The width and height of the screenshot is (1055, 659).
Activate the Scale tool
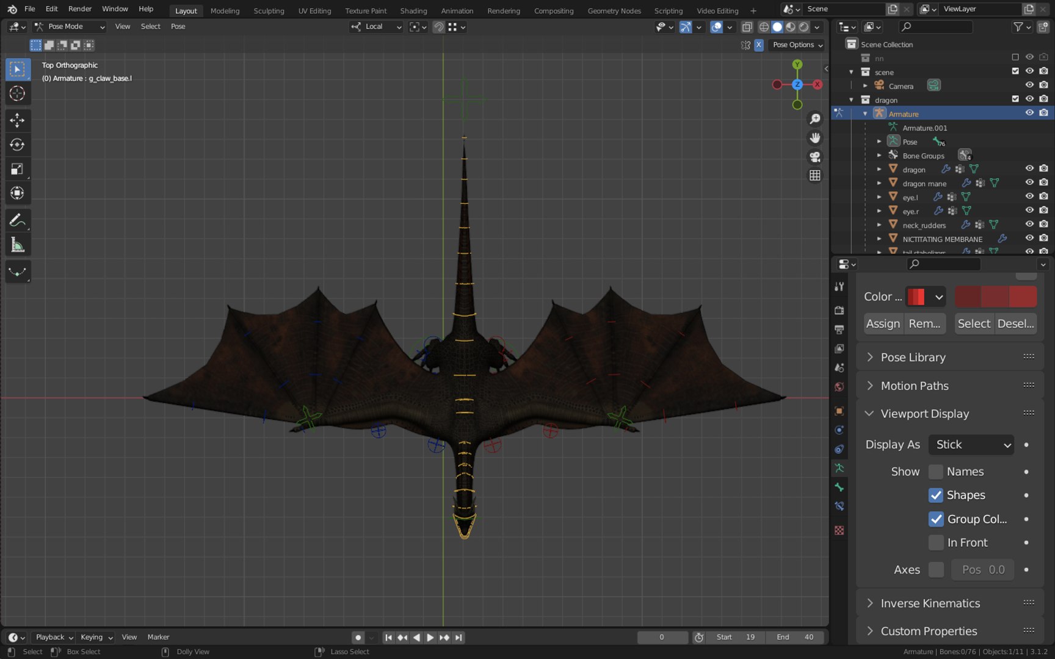(18, 169)
